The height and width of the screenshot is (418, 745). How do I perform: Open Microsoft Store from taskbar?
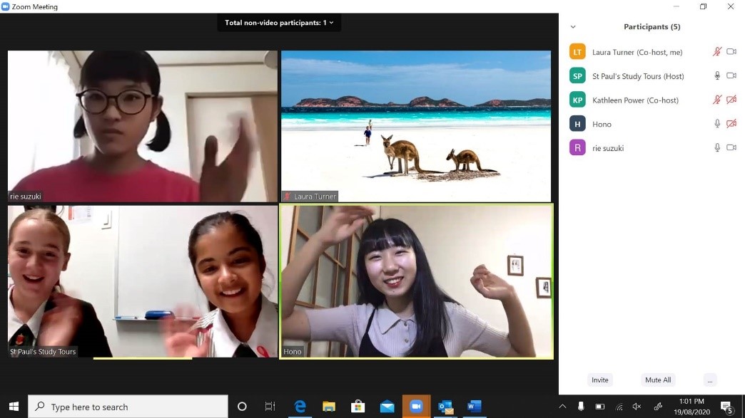point(358,407)
